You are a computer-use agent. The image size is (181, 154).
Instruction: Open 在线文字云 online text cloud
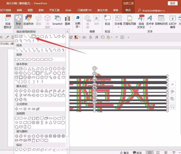(141, 22)
